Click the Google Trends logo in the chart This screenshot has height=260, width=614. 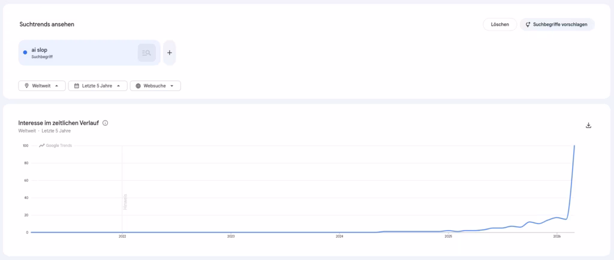(55, 146)
